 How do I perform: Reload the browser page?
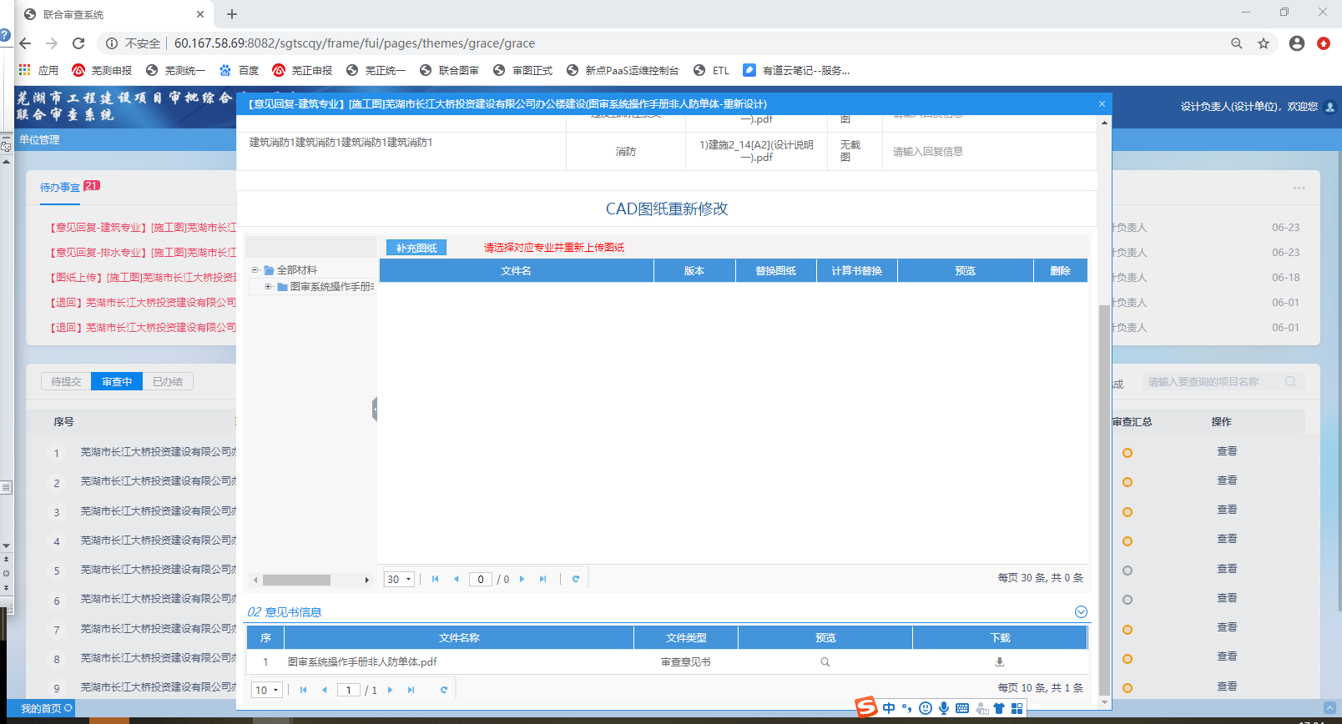click(x=78, y=43)
